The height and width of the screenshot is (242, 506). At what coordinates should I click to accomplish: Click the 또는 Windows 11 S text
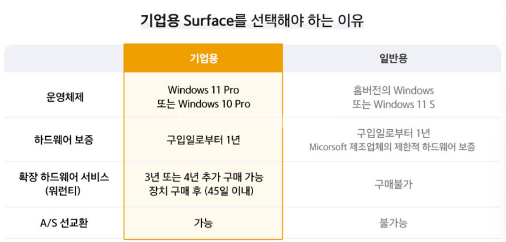(x=393, y=104)
